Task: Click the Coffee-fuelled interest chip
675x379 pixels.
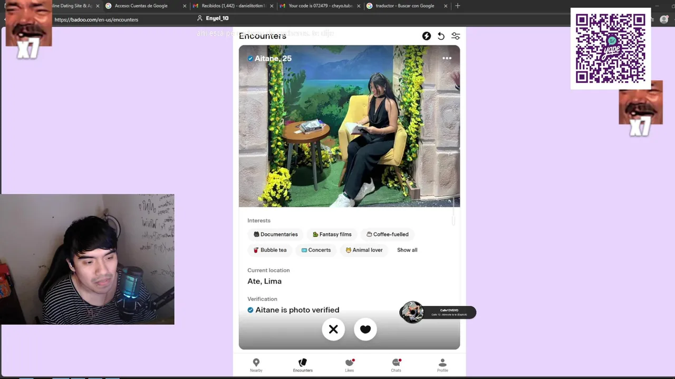Action: [x=388, y=234]
